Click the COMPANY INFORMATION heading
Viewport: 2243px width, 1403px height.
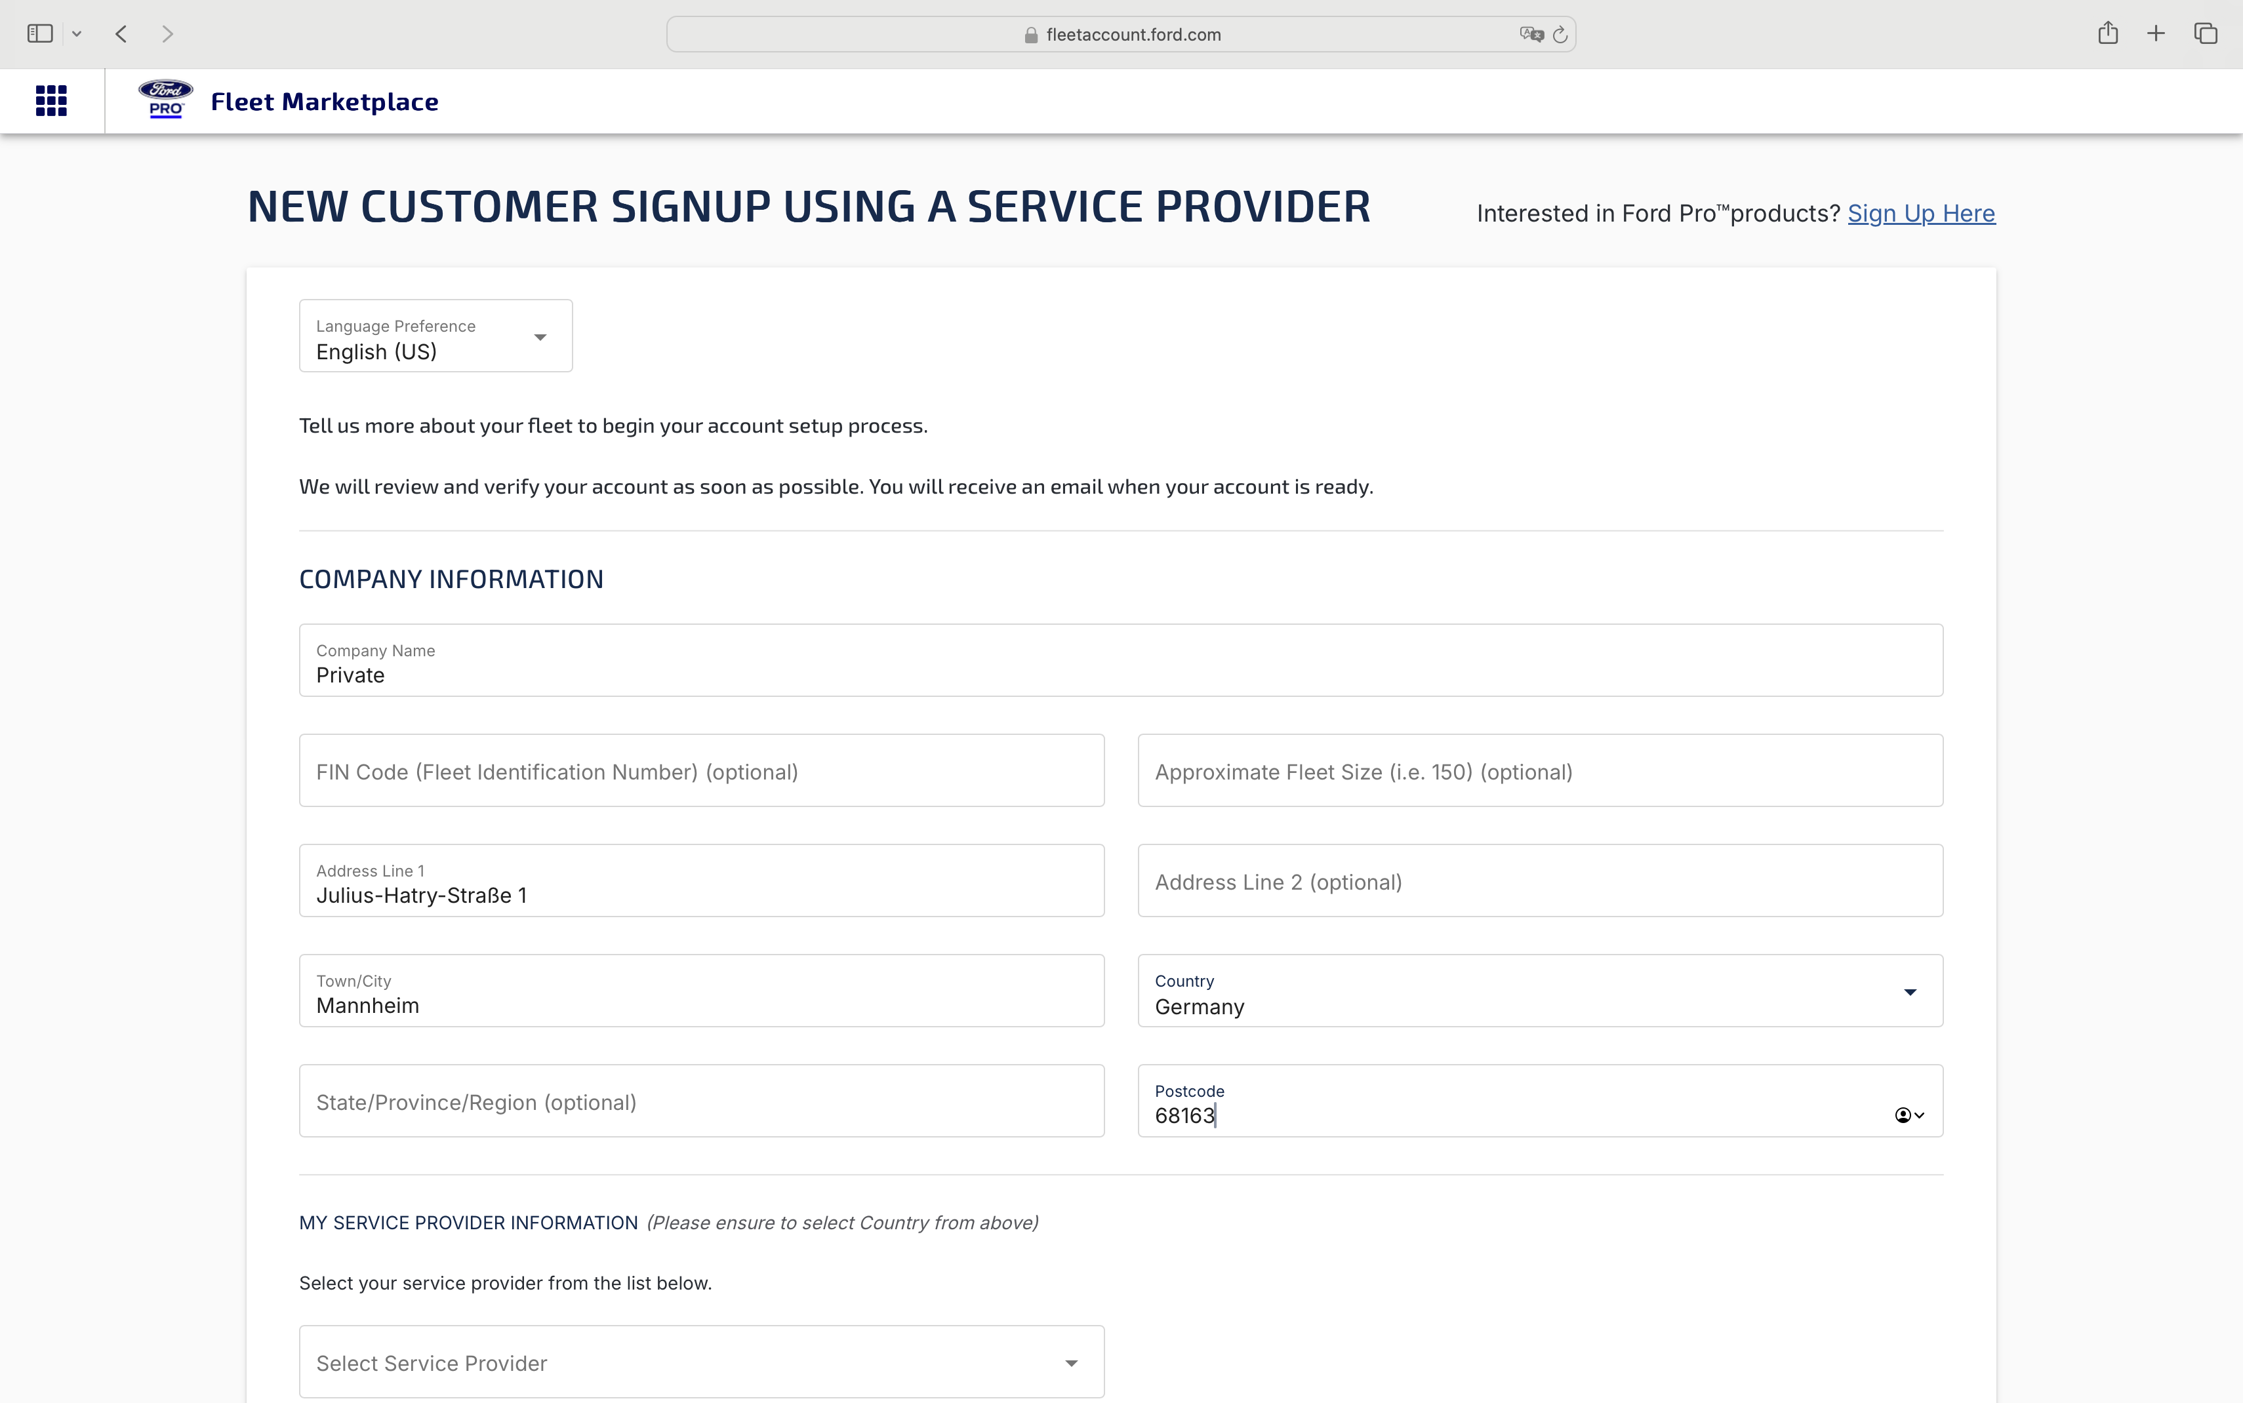pyautogui.click(x=451, y=580)
